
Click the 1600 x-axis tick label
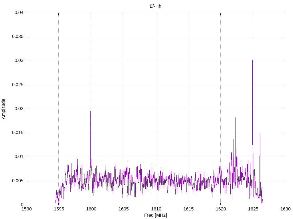tap(91, 209)
